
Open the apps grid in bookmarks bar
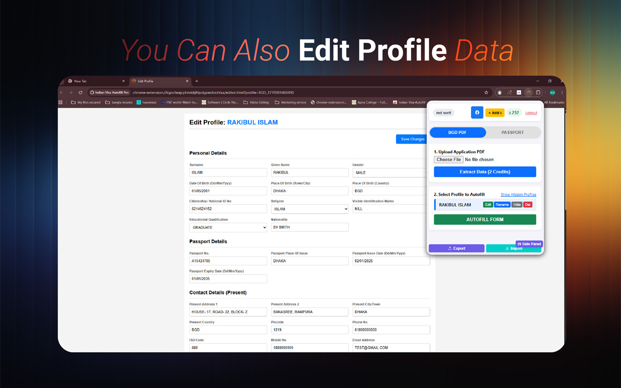coord(61,102)
